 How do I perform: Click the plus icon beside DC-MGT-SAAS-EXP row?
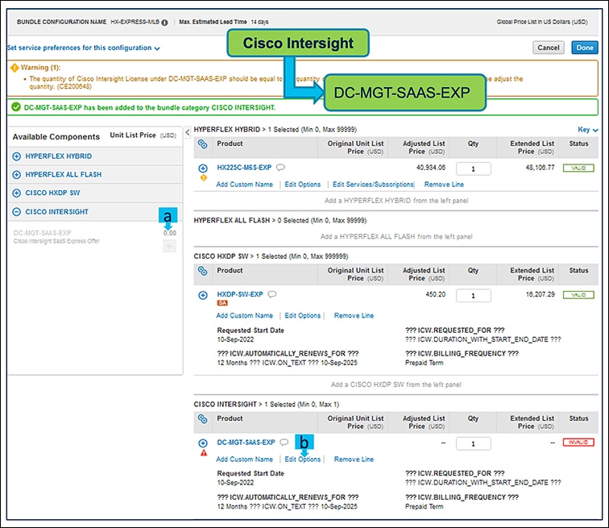(x=203, y=443)
